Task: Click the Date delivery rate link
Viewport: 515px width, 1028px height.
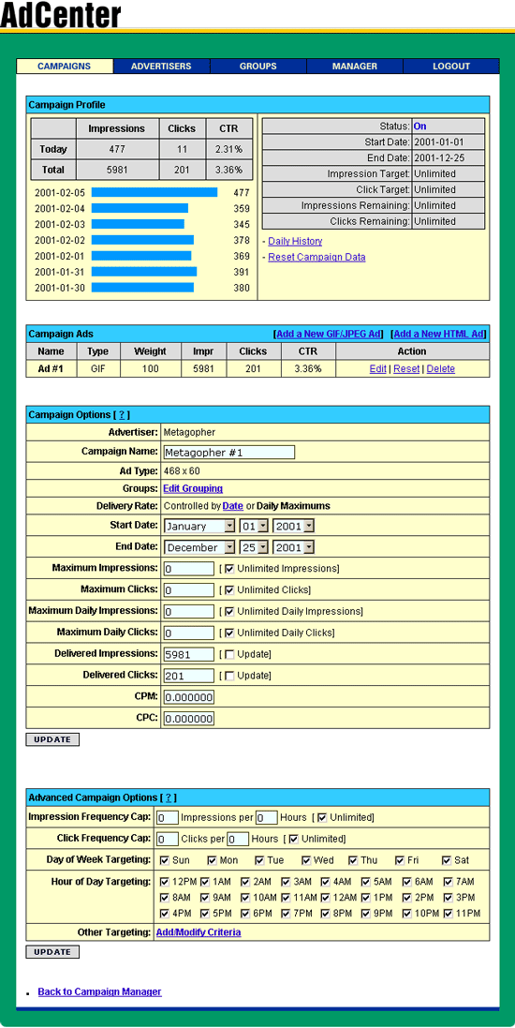Action: tap(232, 506)
